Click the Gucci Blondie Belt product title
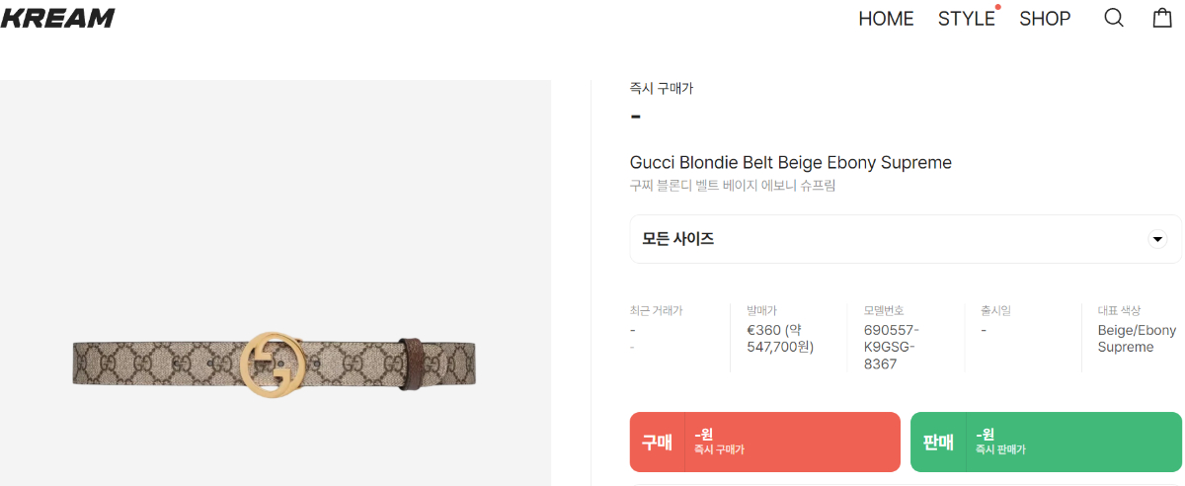 [790, 162]
